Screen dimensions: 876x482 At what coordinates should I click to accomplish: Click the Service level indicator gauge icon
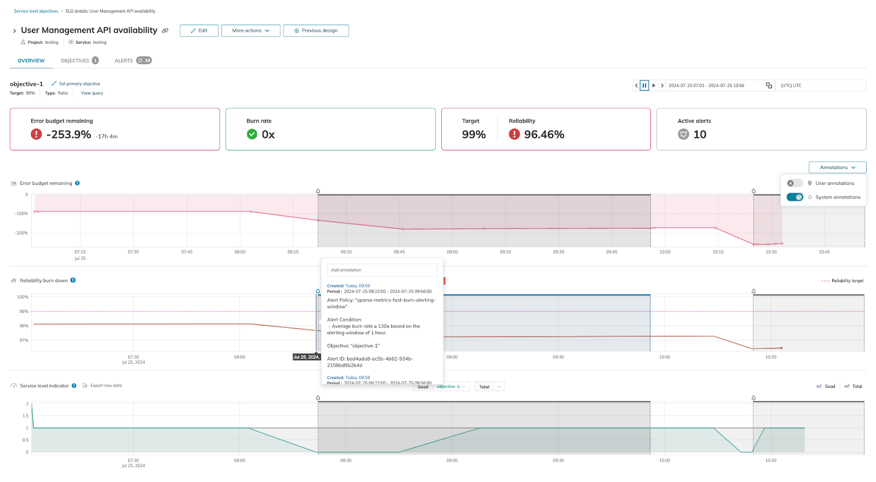coord(14,386)
